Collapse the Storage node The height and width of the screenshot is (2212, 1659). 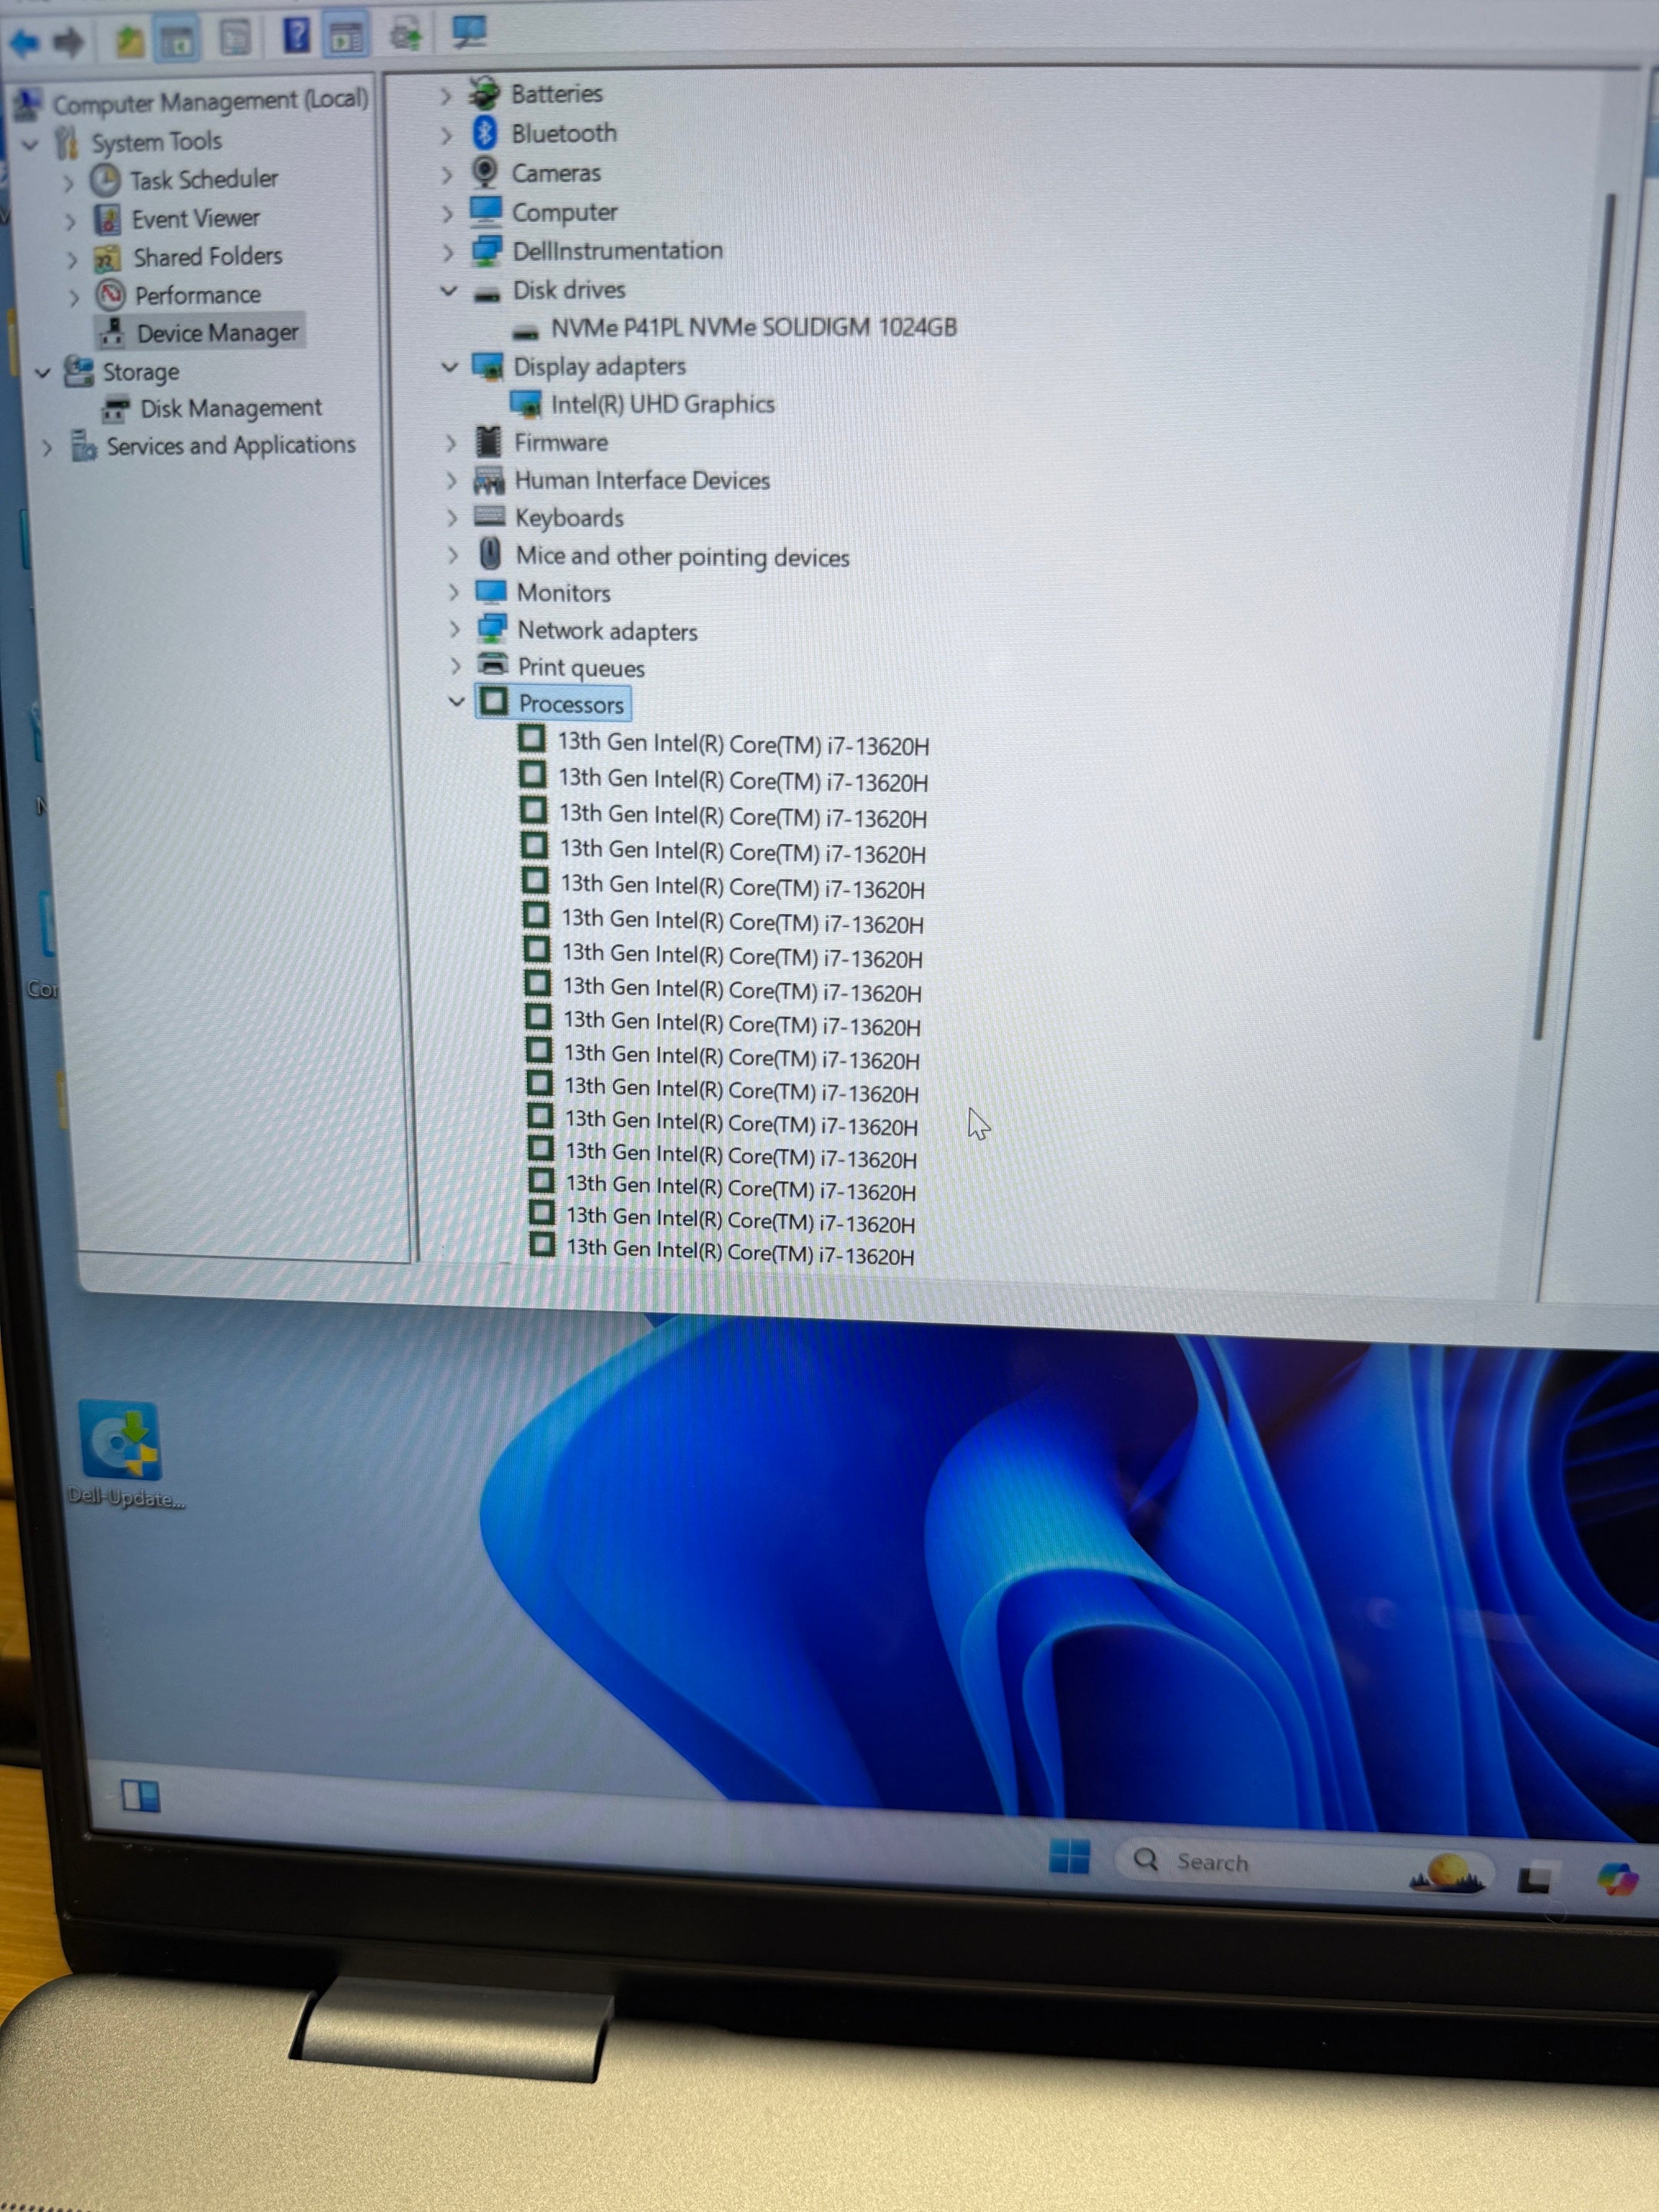coord(42,373)
